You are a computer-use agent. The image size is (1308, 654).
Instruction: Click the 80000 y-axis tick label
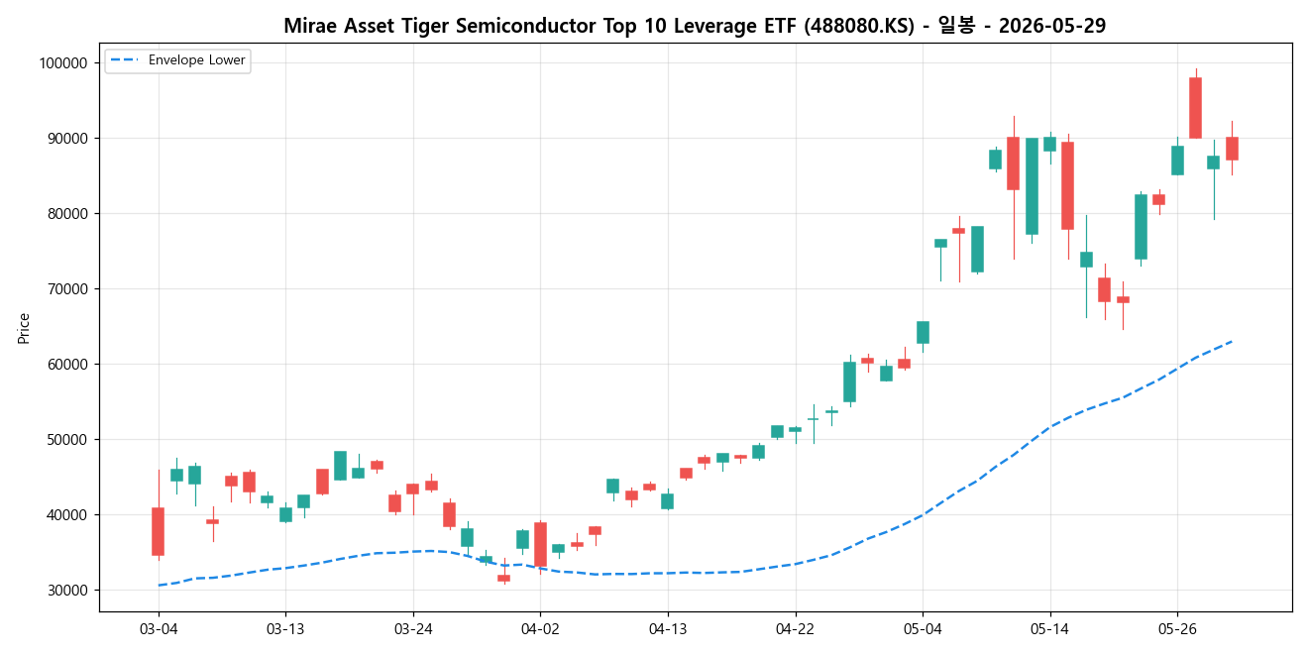point(66,214)
